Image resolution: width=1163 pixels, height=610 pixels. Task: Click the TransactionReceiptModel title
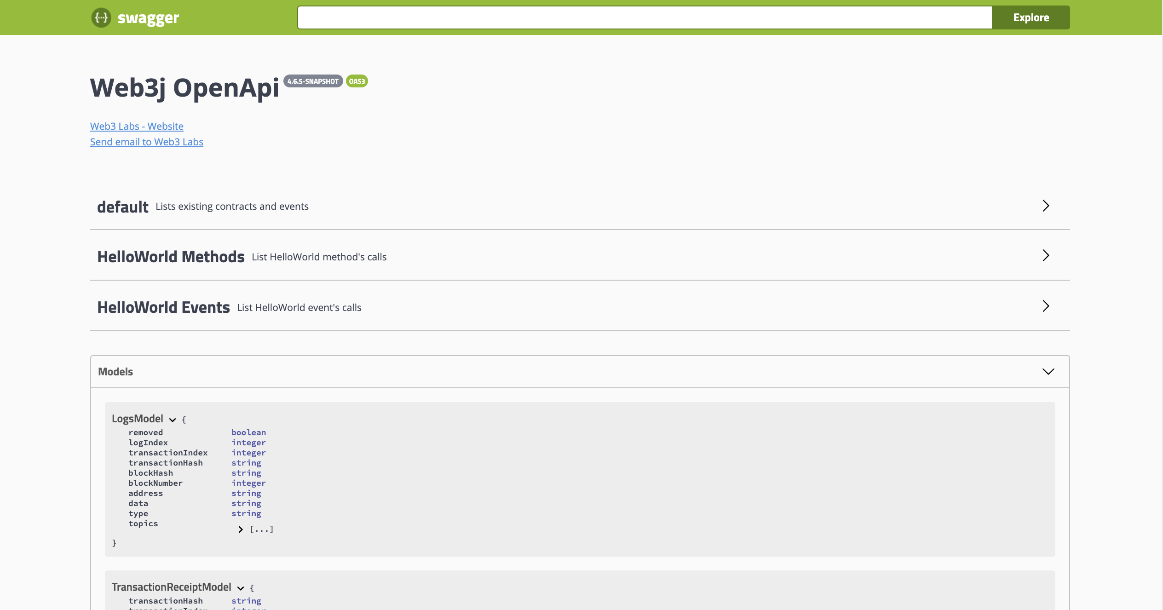[x=172, y=587]
